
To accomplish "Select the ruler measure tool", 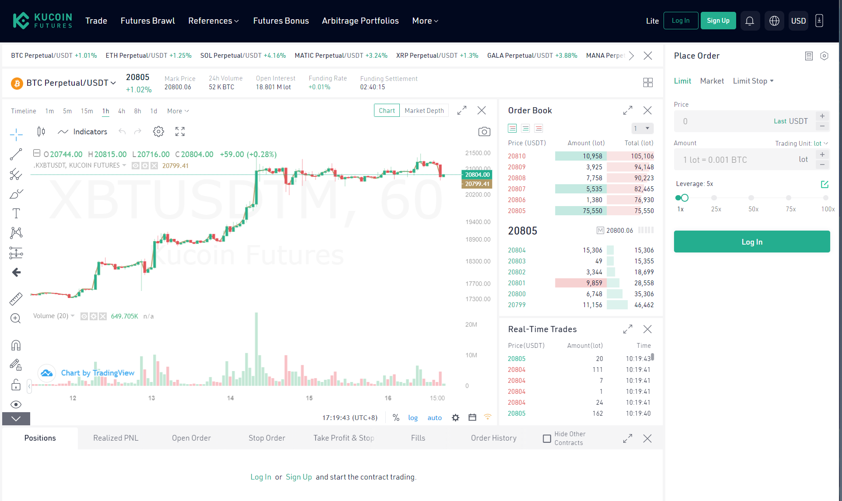I will (x=16, y=299).
